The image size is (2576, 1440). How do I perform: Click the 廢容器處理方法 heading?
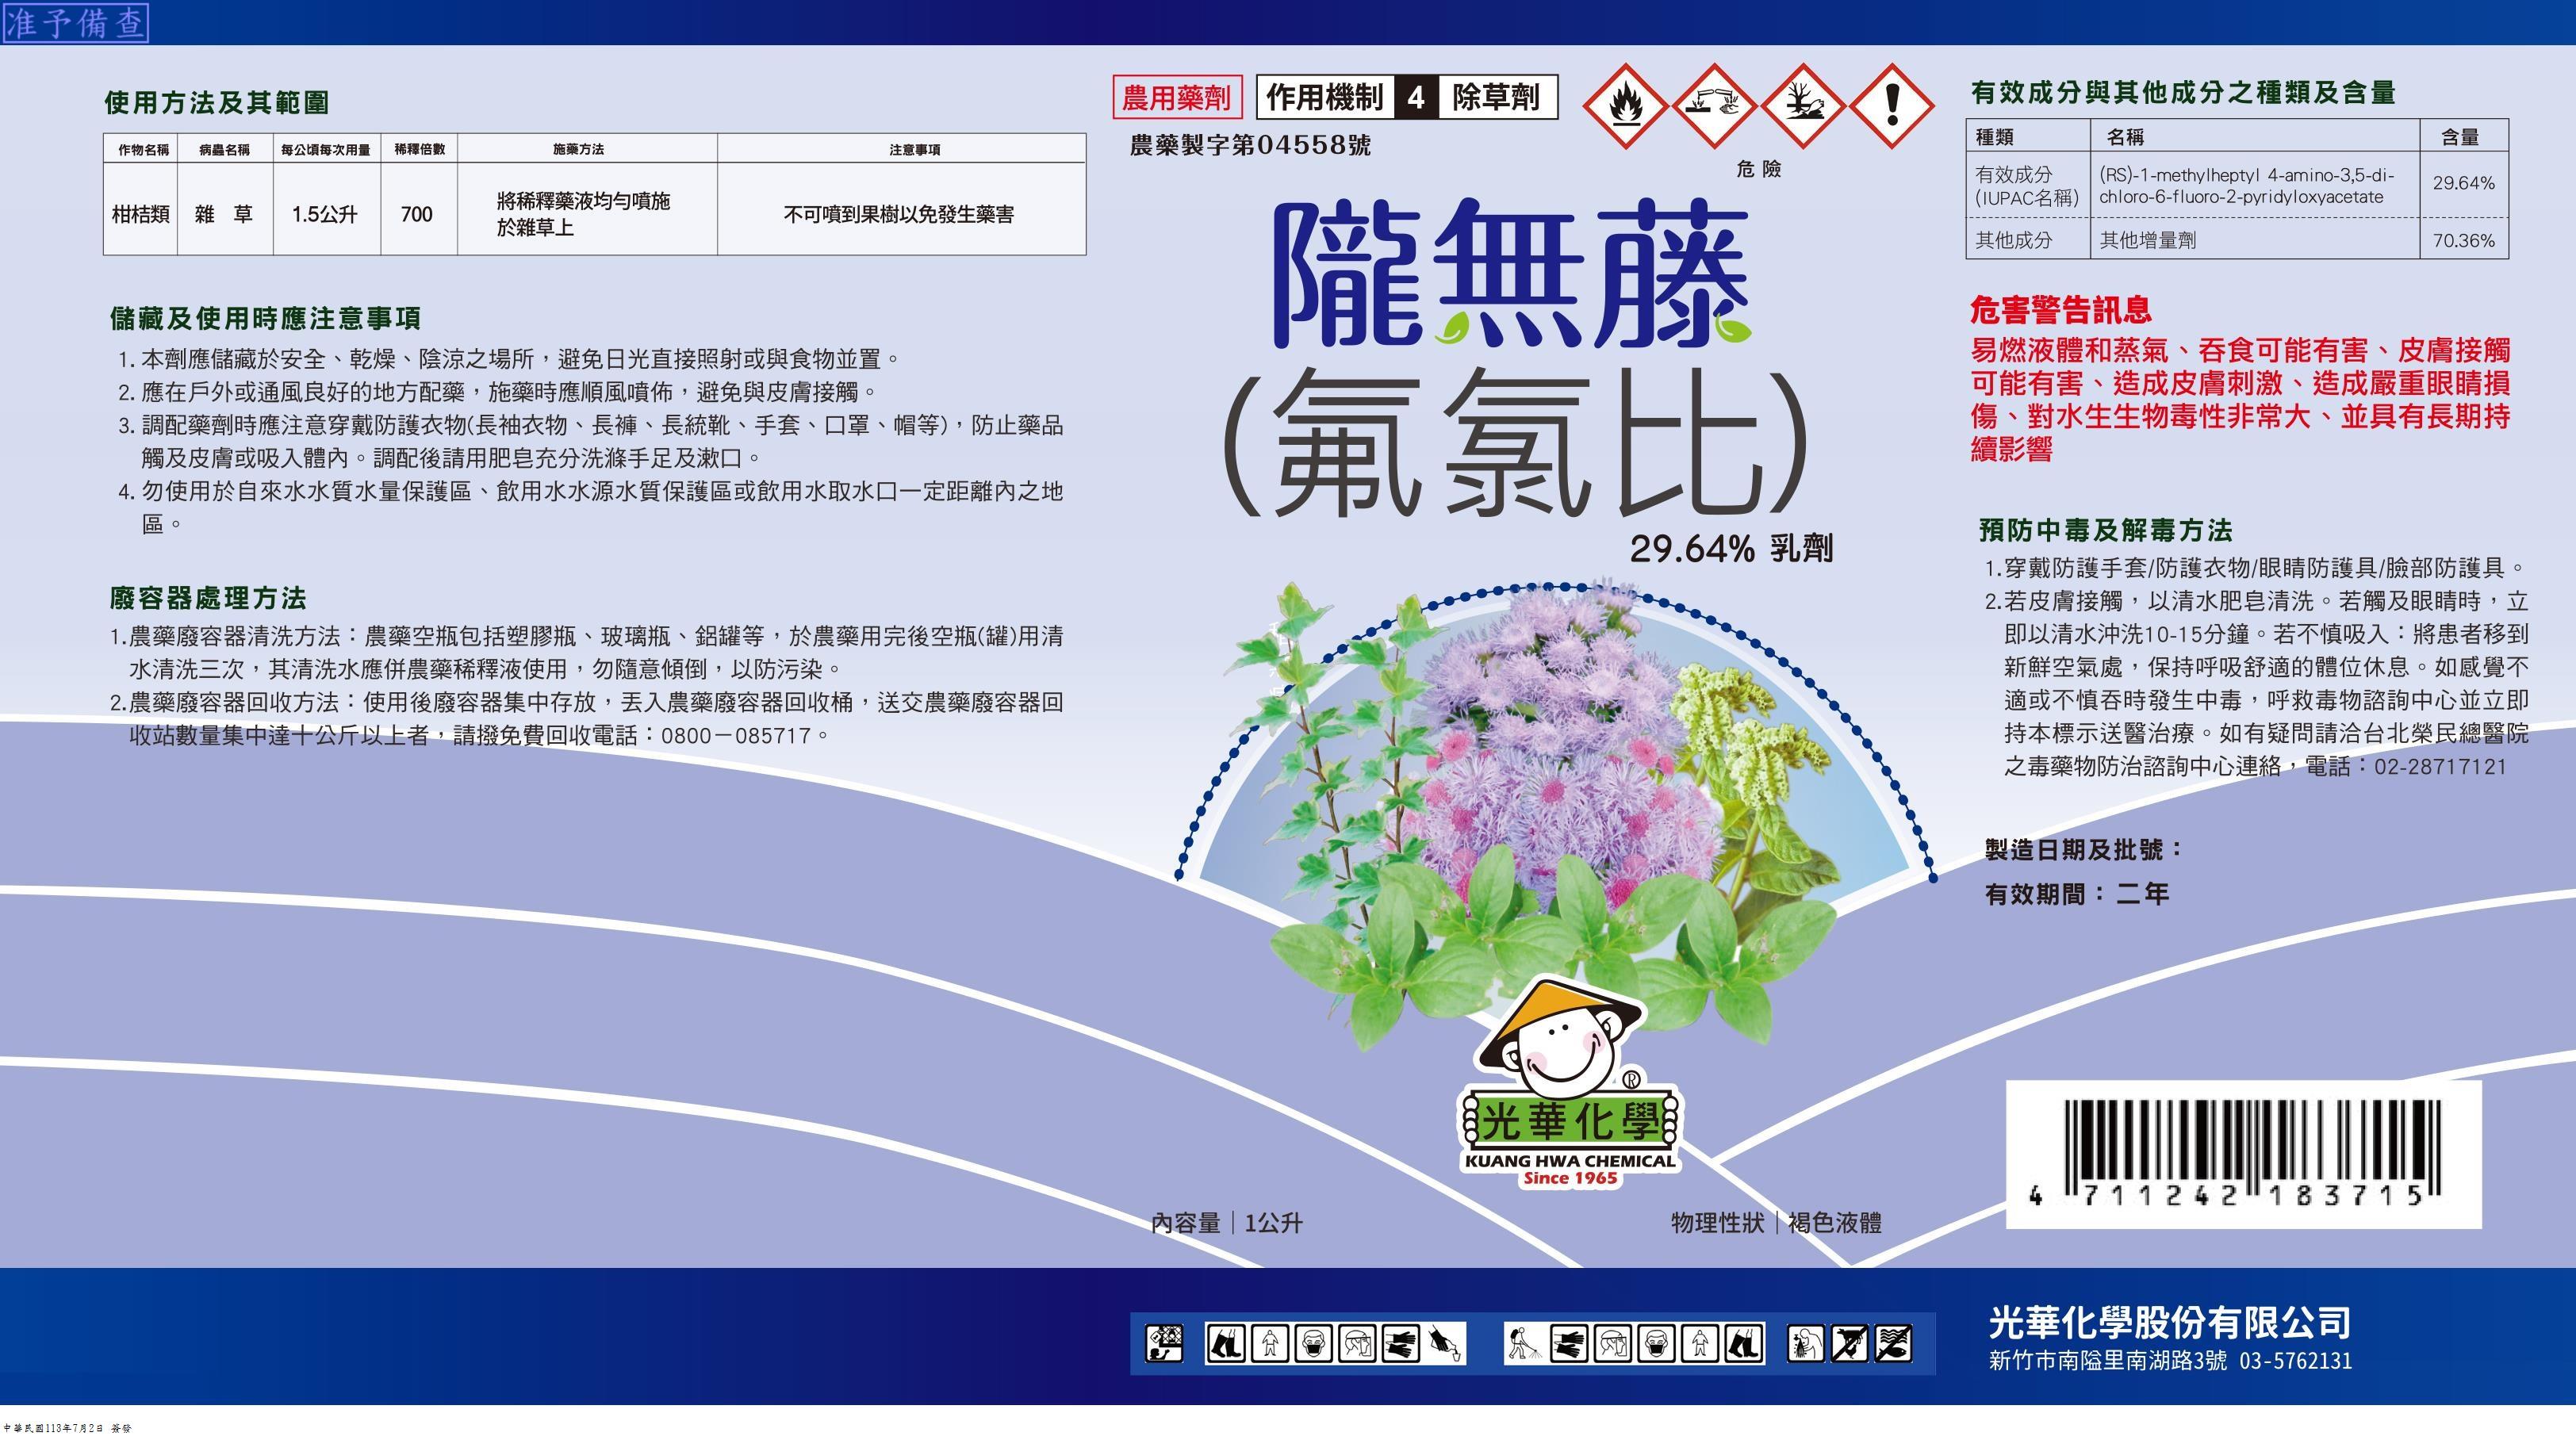click(208, 599)
